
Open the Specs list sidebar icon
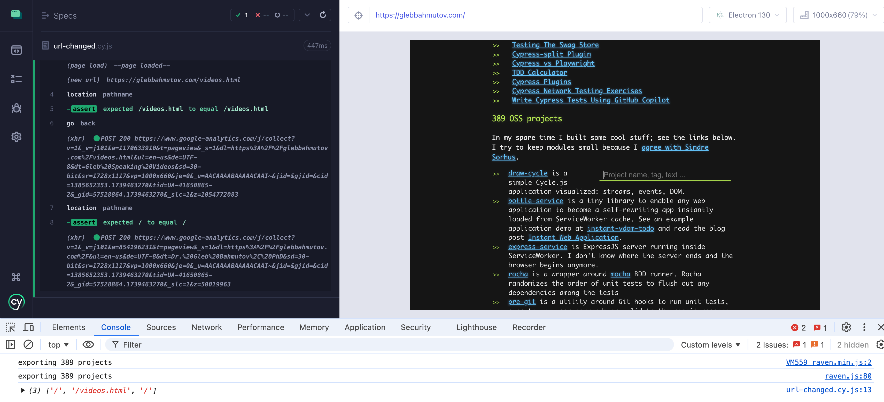click(x=16, y=50)
